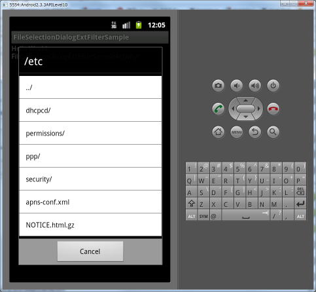Image resolution: width=316 pixels, height=292 pixels.
Task: Click the green call button
Action: 218,109
